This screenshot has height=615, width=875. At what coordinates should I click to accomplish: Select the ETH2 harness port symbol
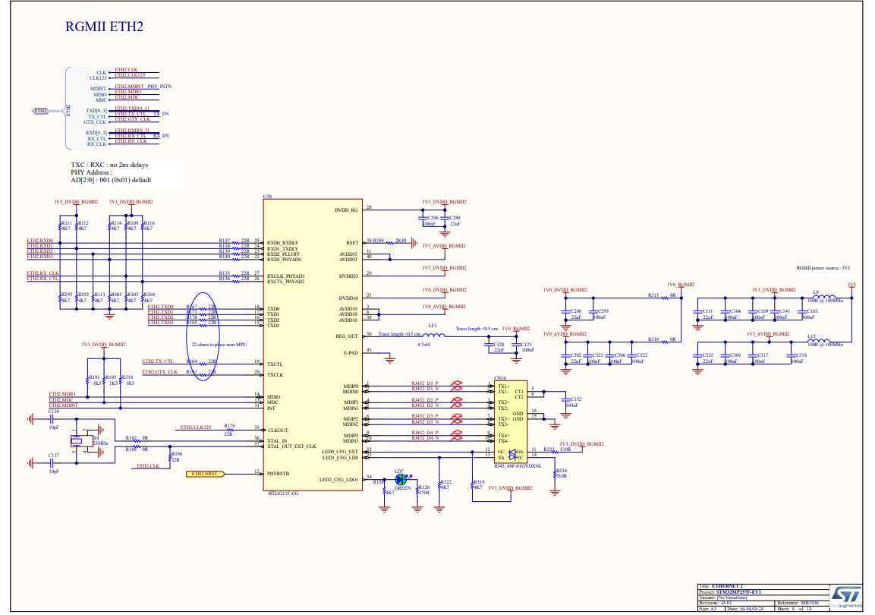(41, 111)
